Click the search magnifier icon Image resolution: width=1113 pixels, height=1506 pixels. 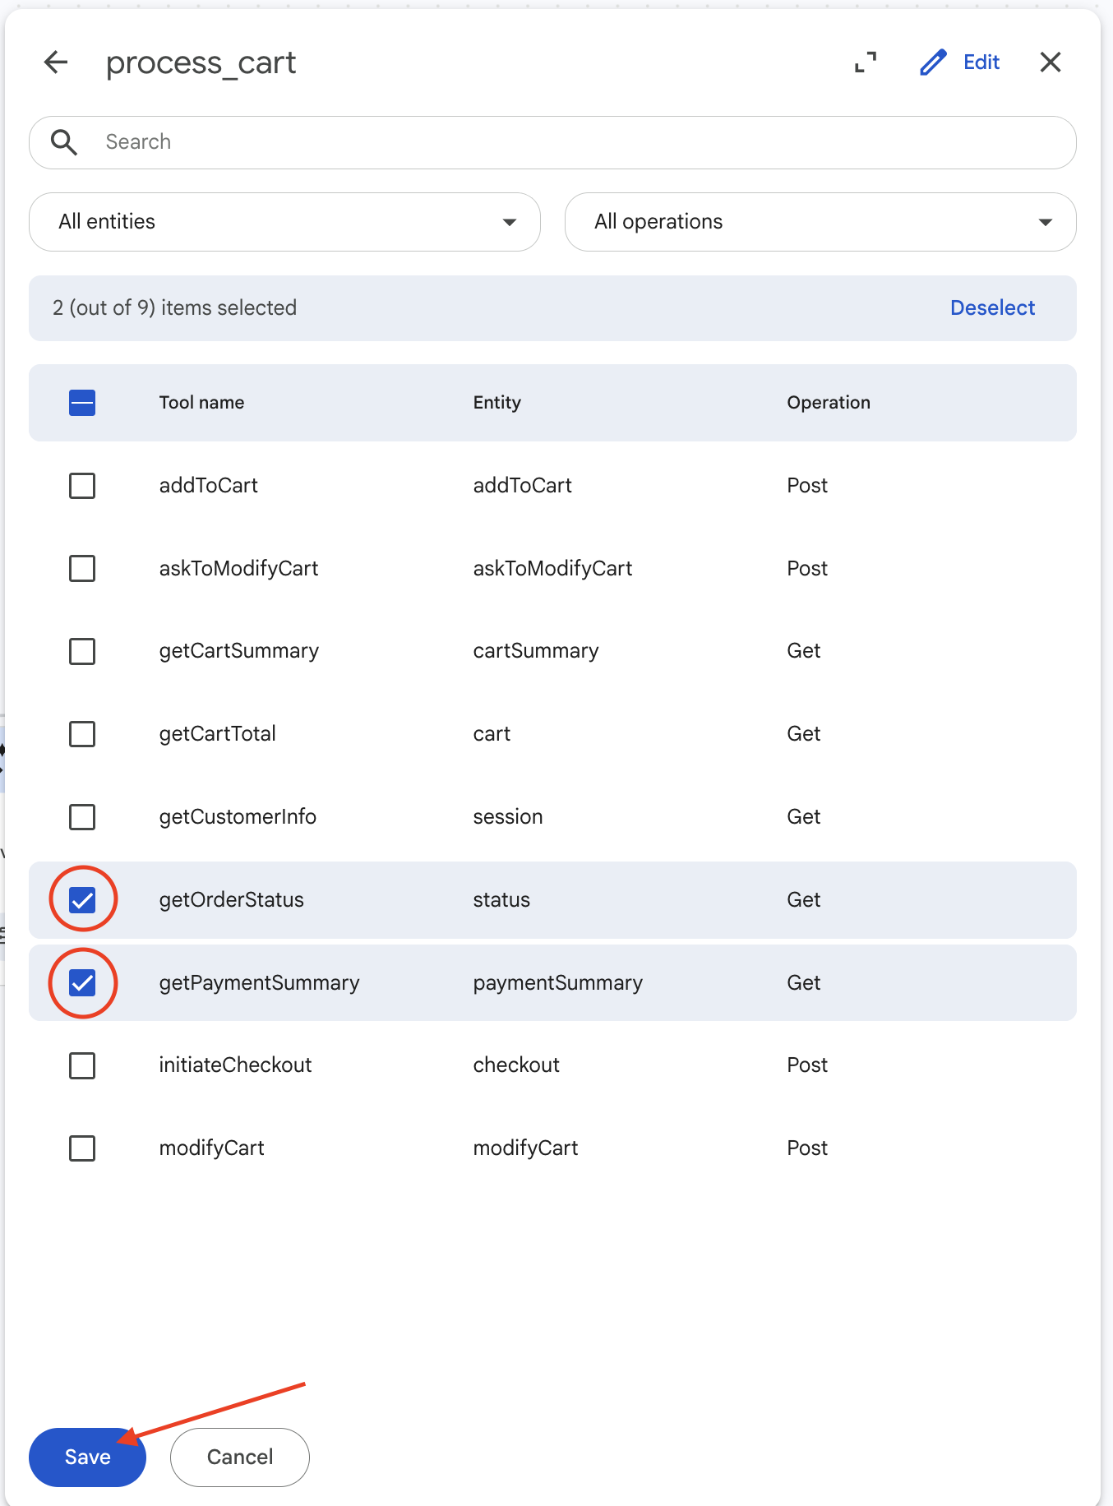(x=64, y=142)
